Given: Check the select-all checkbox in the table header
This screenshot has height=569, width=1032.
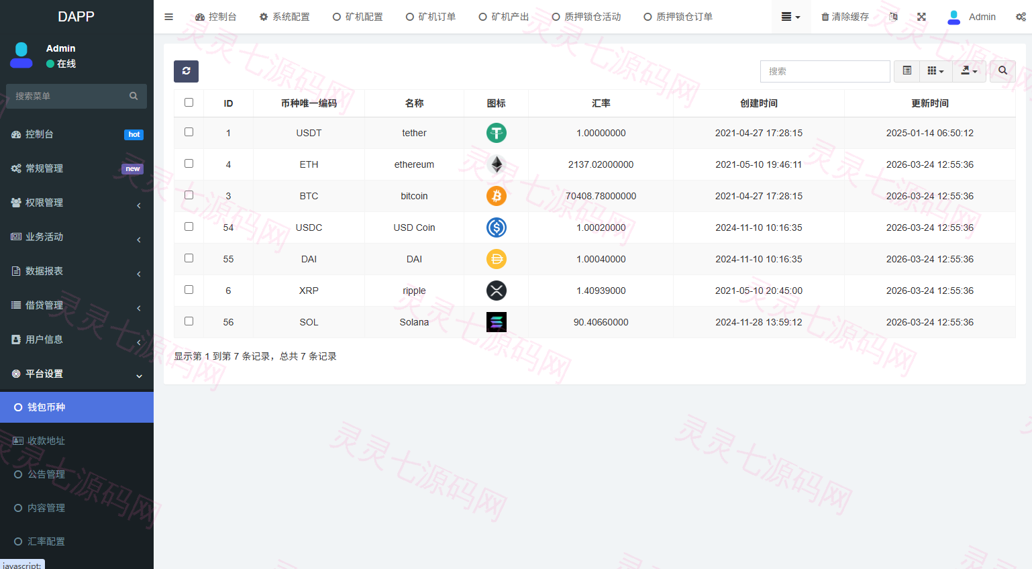Looking at the screenshot, I should click(189, 103).
